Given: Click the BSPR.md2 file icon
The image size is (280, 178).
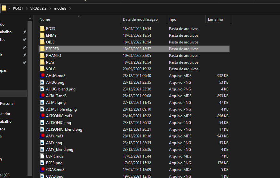Looking at the screenshot, I should (42, 156).
